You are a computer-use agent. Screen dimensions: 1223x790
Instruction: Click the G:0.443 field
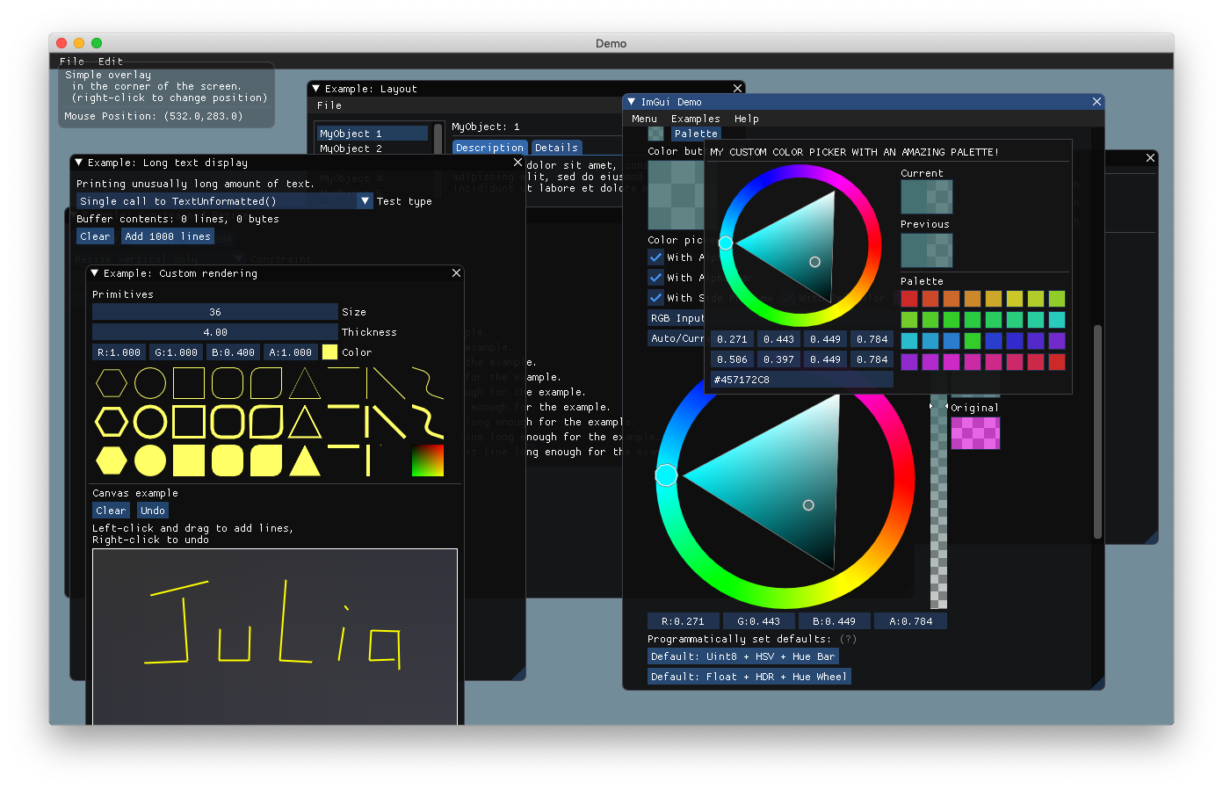coord(758,621)
